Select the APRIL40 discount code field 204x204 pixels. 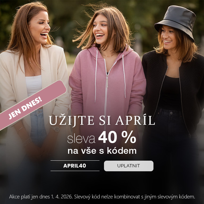75,166
